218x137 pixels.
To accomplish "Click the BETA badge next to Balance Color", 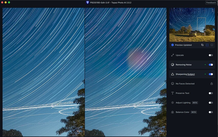I will (x=194, y=112).
